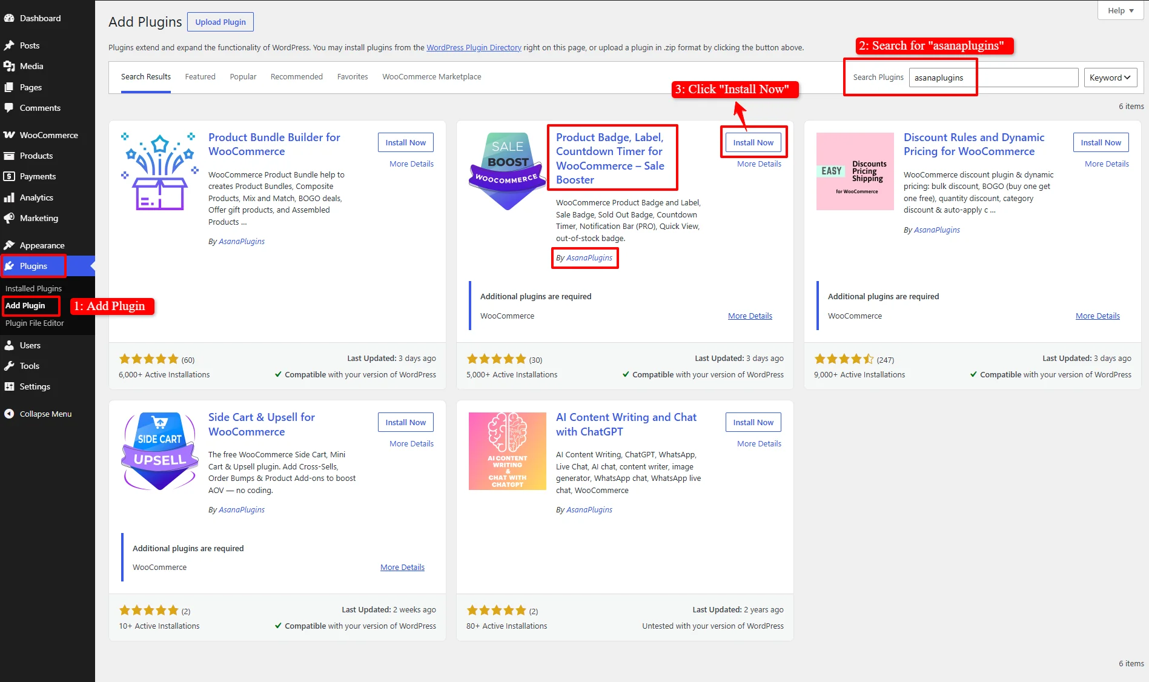This screenshot has height=682, width=1149.
Task: Switch to the Favorites tab
Action: 353,76
